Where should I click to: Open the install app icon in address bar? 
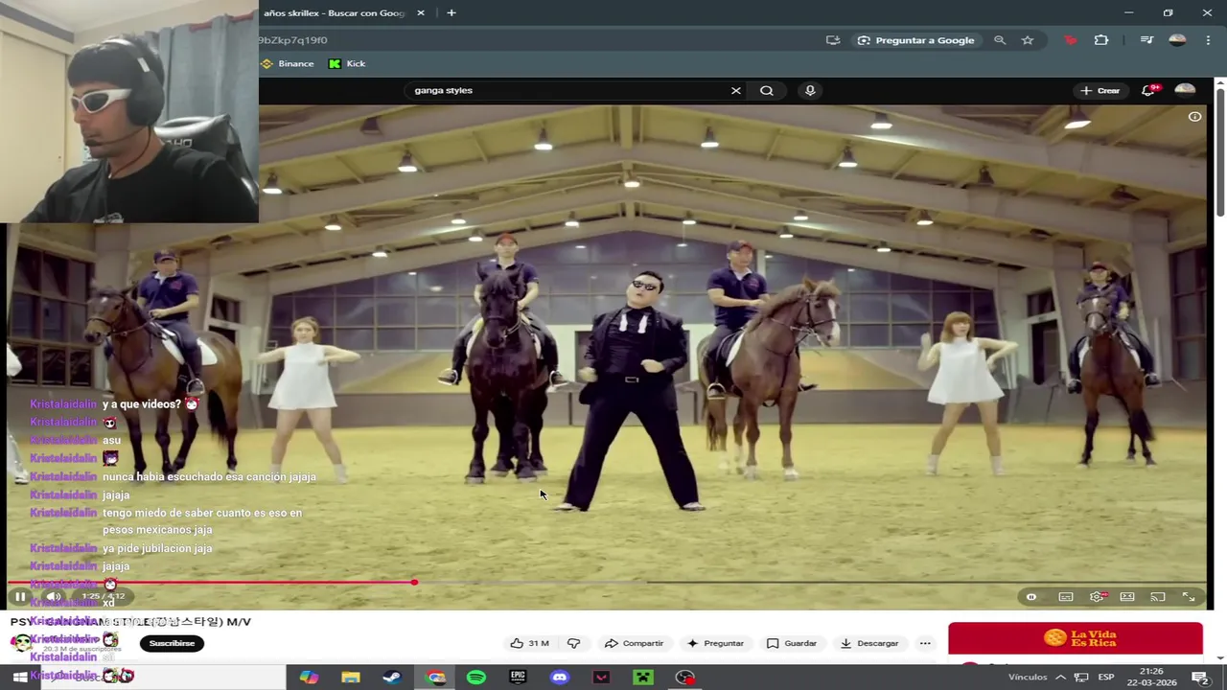click(833, 40)
